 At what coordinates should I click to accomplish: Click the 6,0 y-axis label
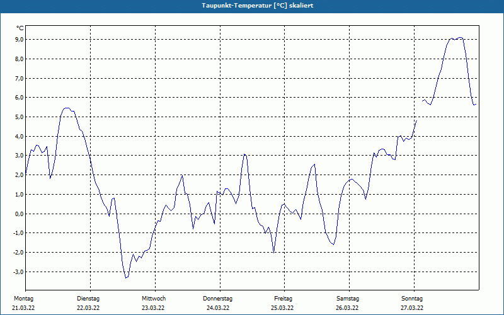tap(20, 98)
